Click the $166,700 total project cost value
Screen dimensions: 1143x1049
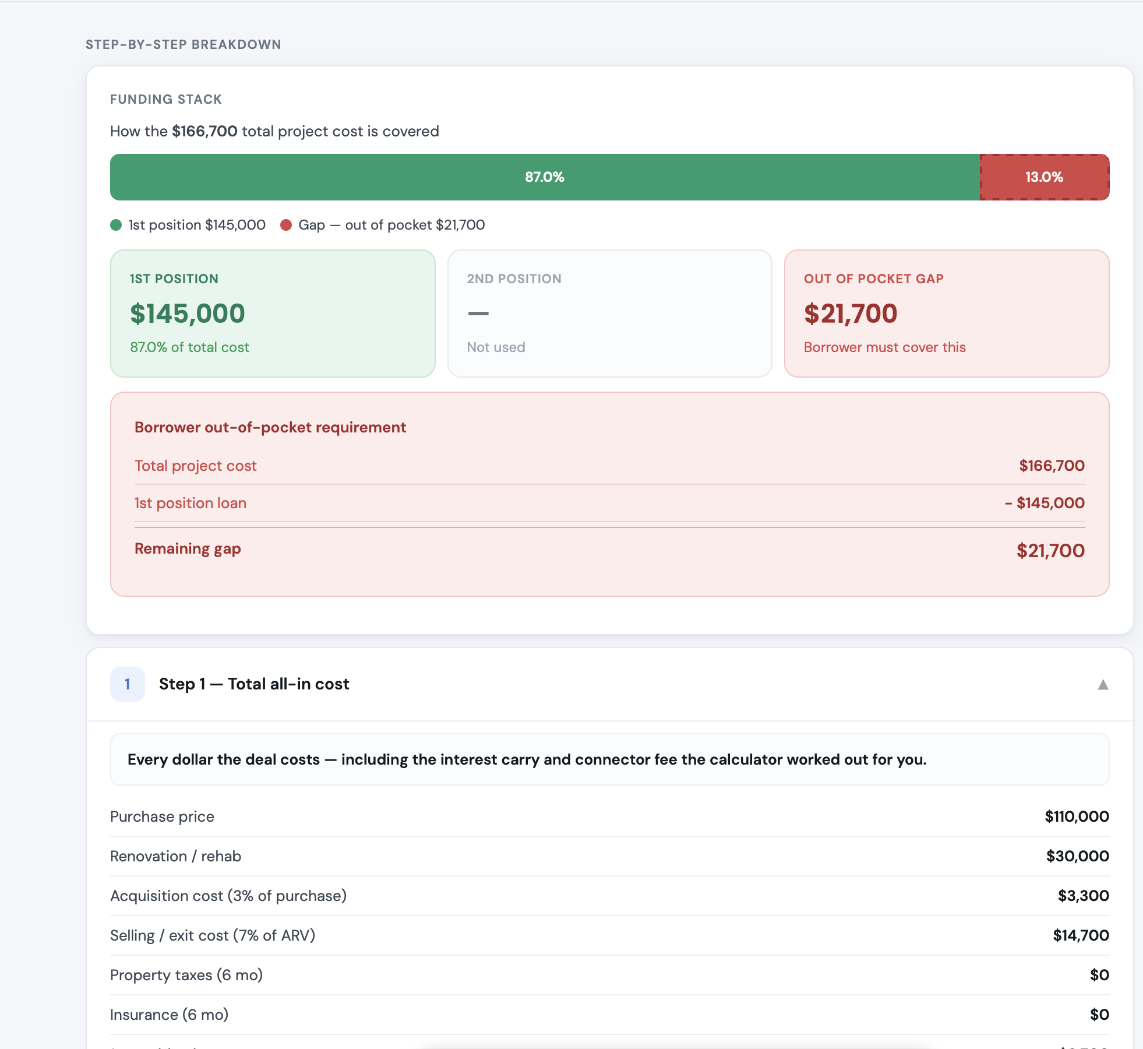(1052, 466)
